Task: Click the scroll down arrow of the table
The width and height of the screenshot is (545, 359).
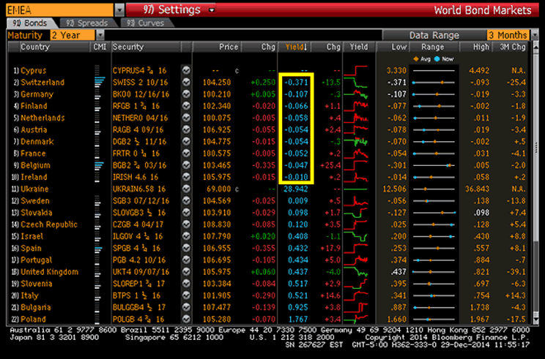Action: tap(535, 319)
